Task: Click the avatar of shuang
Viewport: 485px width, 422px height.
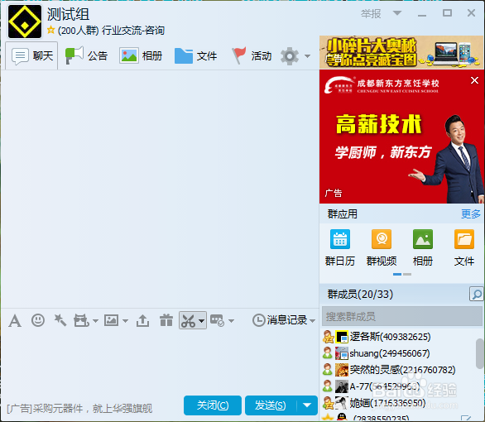Action: [342, 353]
